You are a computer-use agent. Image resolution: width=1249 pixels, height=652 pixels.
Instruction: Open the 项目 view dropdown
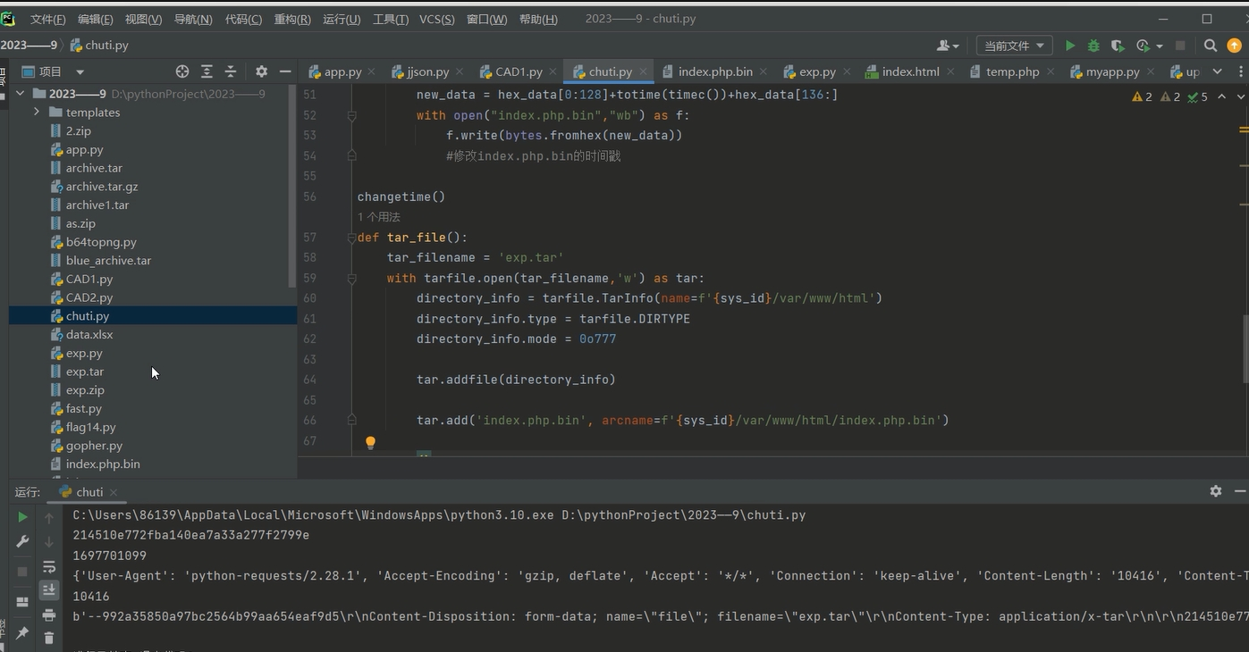(x=80, y=71)
